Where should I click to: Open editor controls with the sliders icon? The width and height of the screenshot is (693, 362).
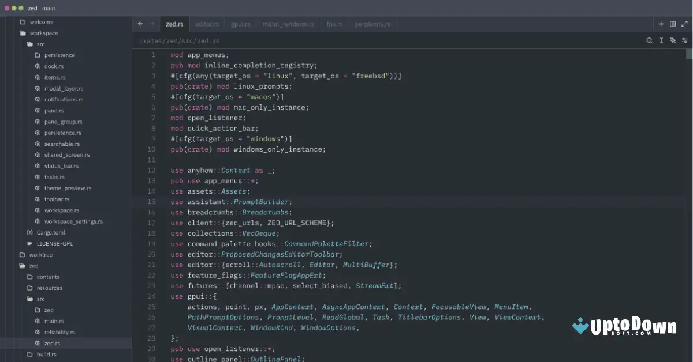685,40
